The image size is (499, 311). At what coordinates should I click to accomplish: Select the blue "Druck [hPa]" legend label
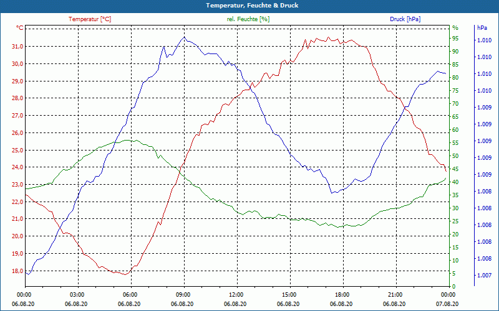pos(405,19)
